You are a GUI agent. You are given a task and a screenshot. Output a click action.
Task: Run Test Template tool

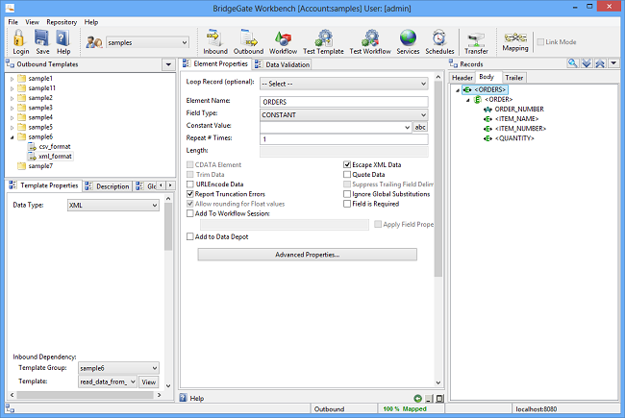pos(323,38)
